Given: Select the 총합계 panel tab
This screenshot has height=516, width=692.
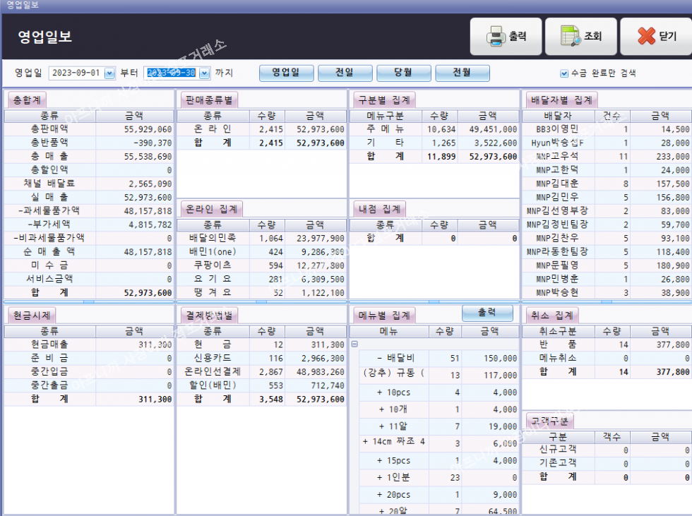Looking at the screenshot, I should click(28, 100).
